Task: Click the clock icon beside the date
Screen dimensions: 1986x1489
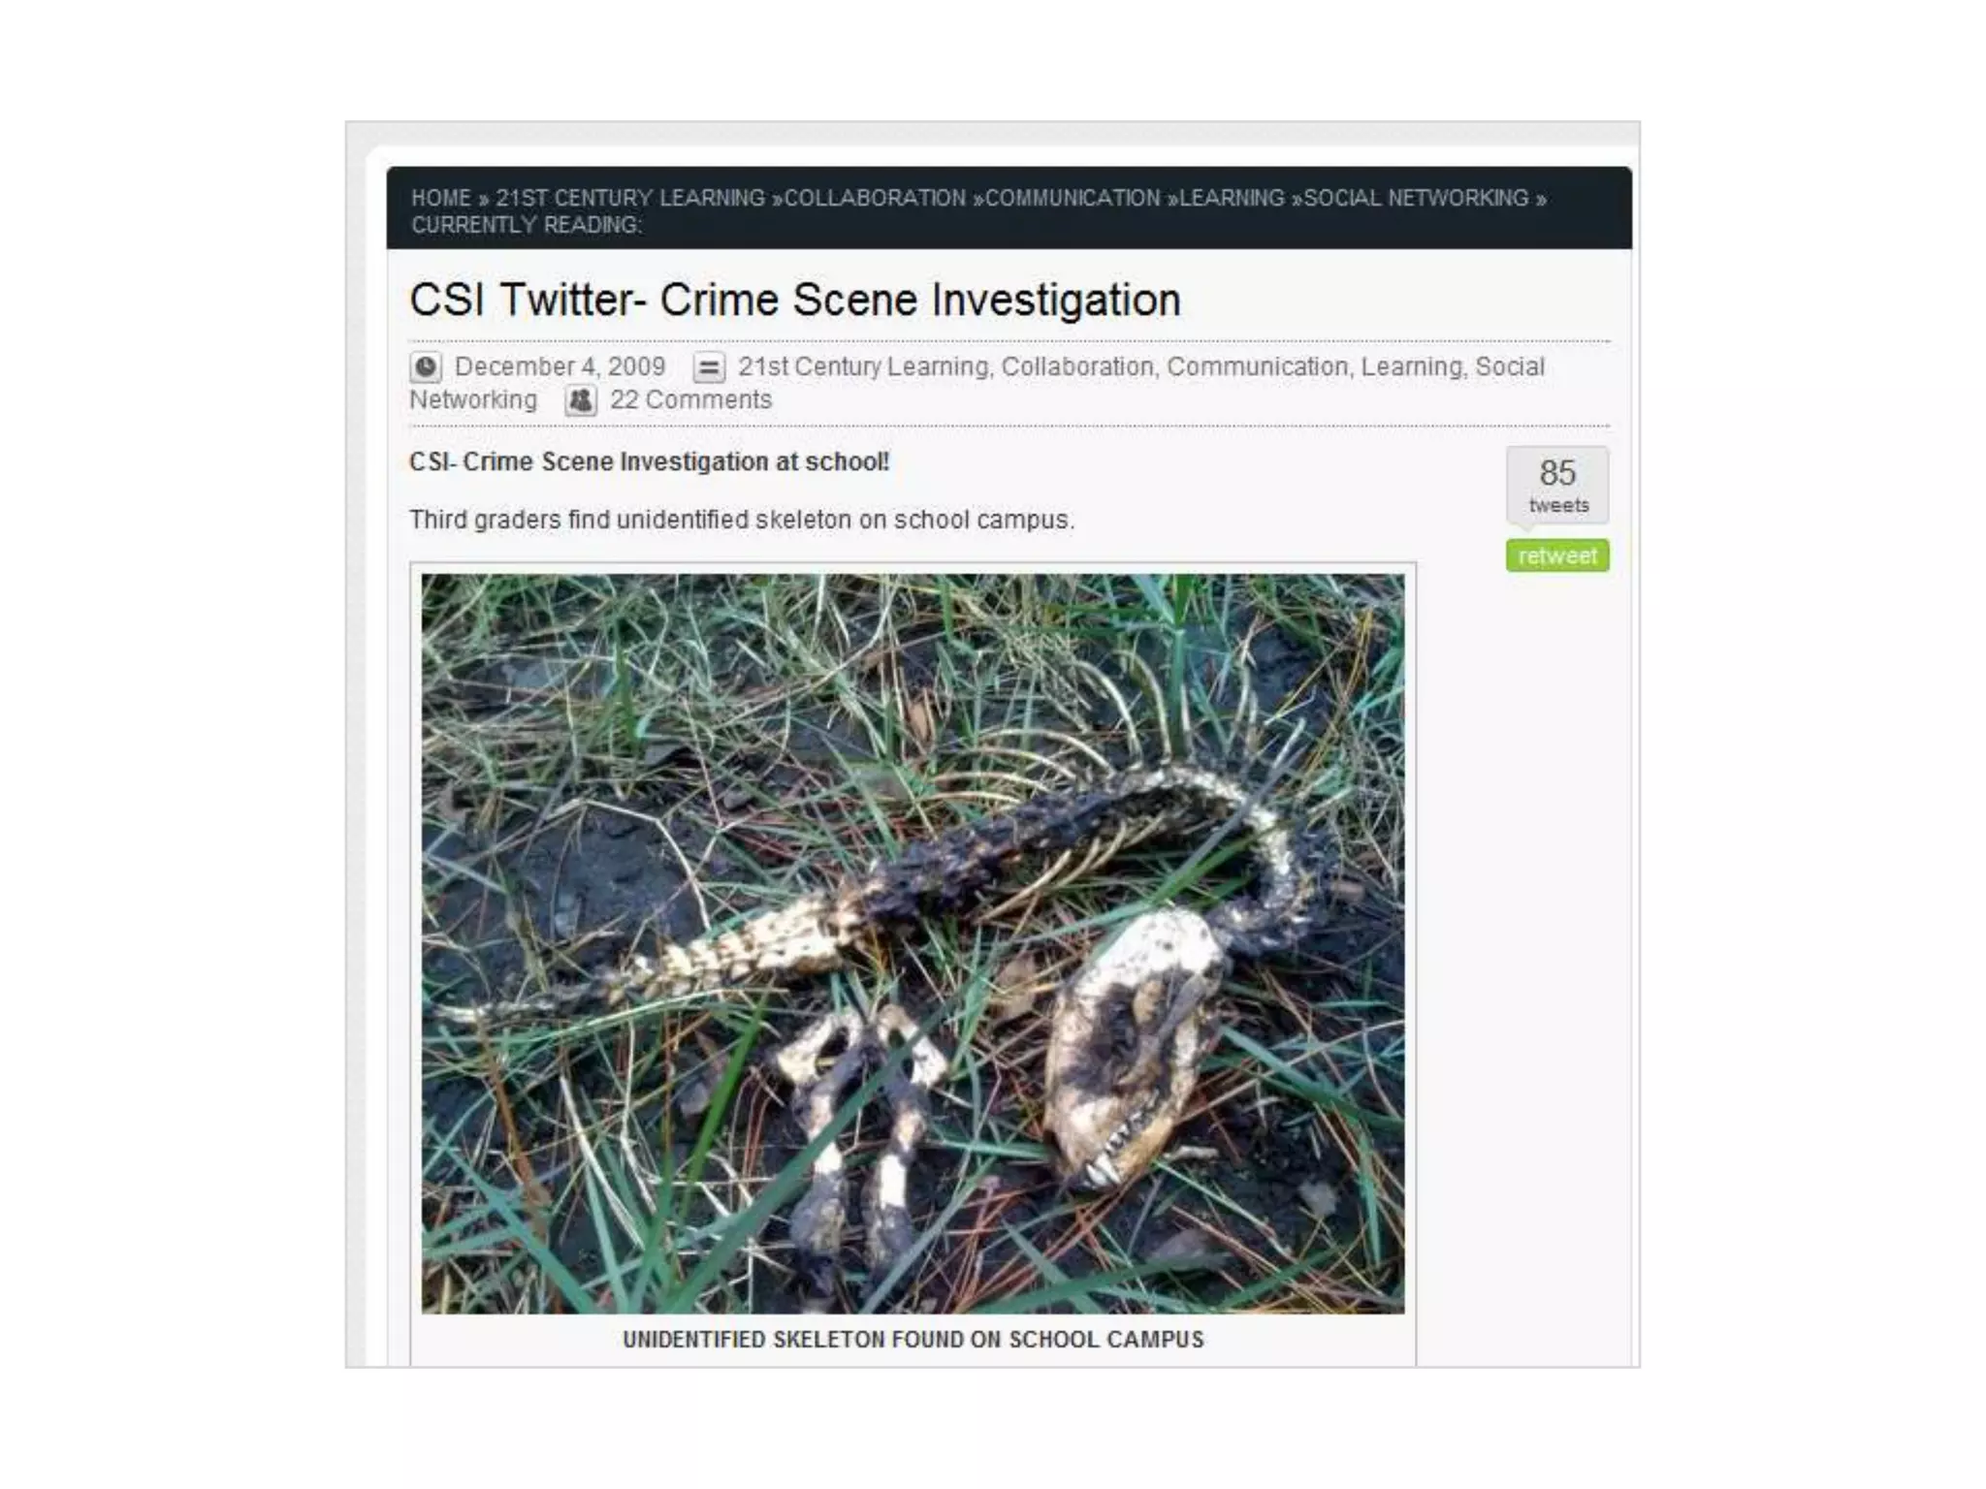Action: (426, 367)
